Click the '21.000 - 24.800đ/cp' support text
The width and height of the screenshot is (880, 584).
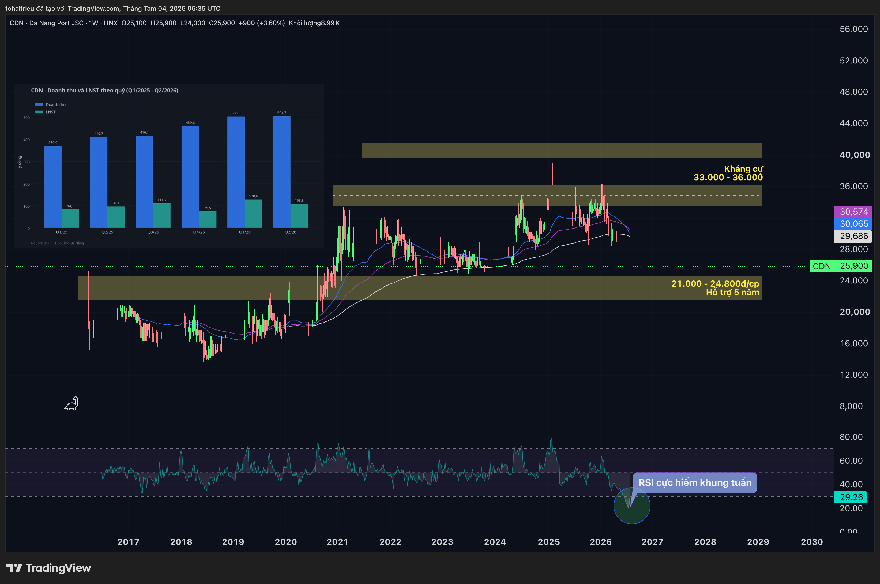(x=715, y=283)
